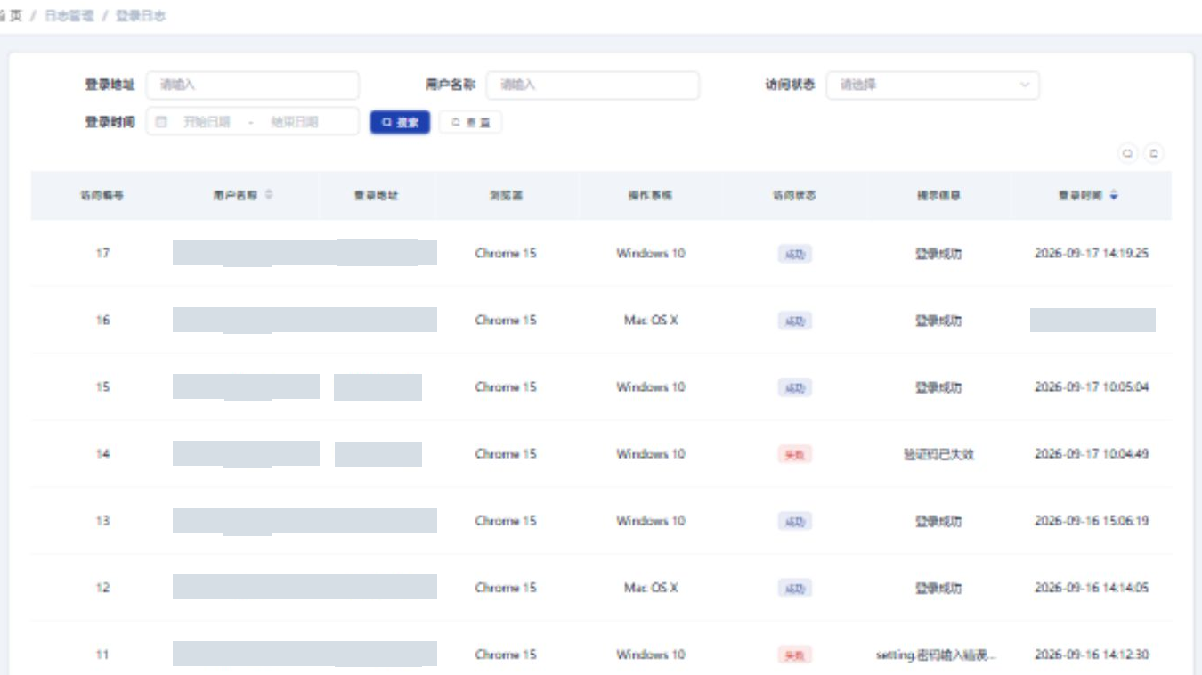Click the search toggle circular icon
Viewport: 1202px width, 675px height.
[1127, 153]
